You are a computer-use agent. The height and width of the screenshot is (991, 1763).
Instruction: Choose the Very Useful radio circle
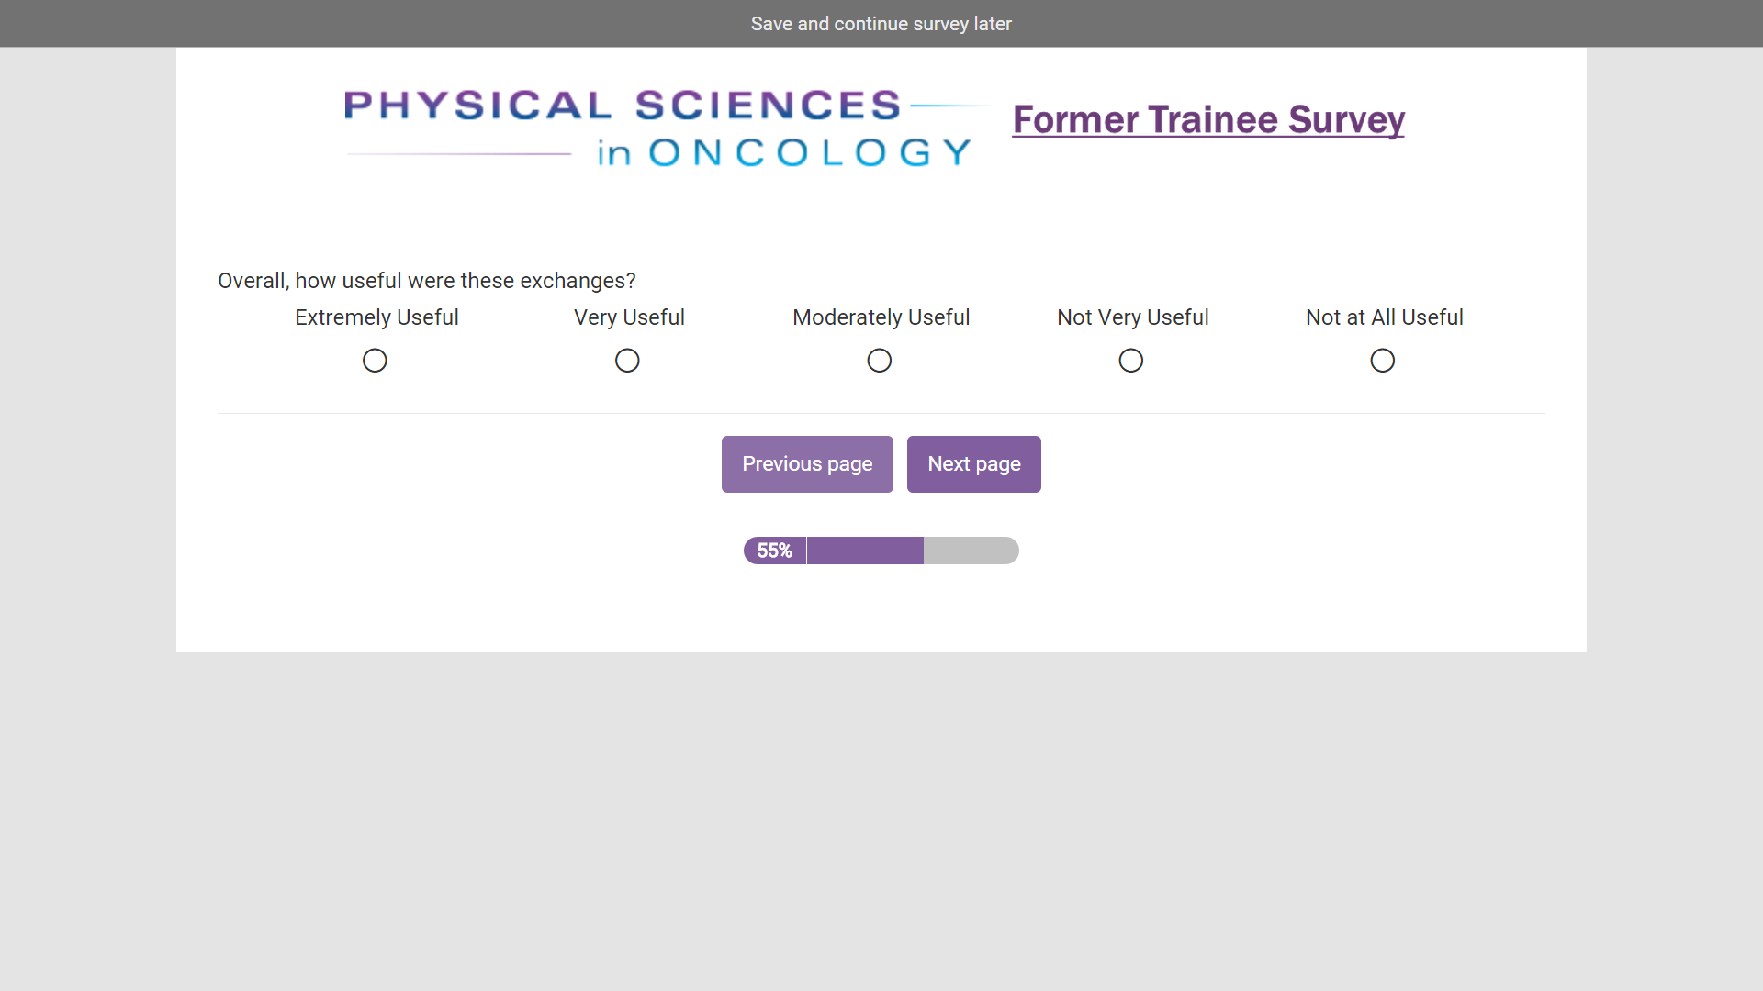coord(627,361)
